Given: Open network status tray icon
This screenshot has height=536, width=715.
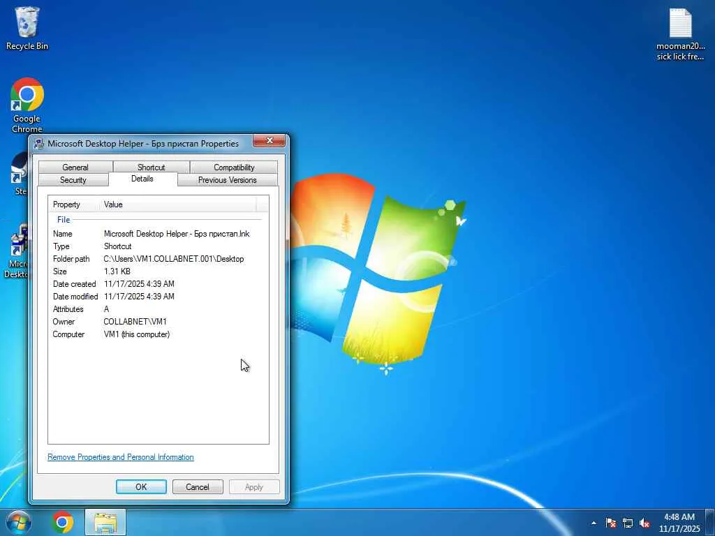Looking at the screenshot, I should [x=628, y=523].
